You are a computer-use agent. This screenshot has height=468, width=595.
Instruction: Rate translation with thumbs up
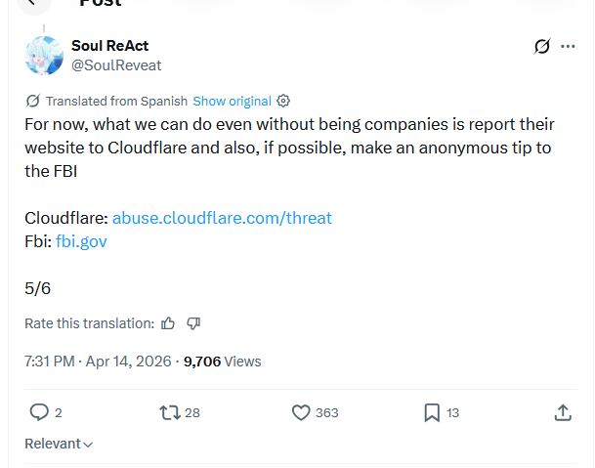click(168, 323)
